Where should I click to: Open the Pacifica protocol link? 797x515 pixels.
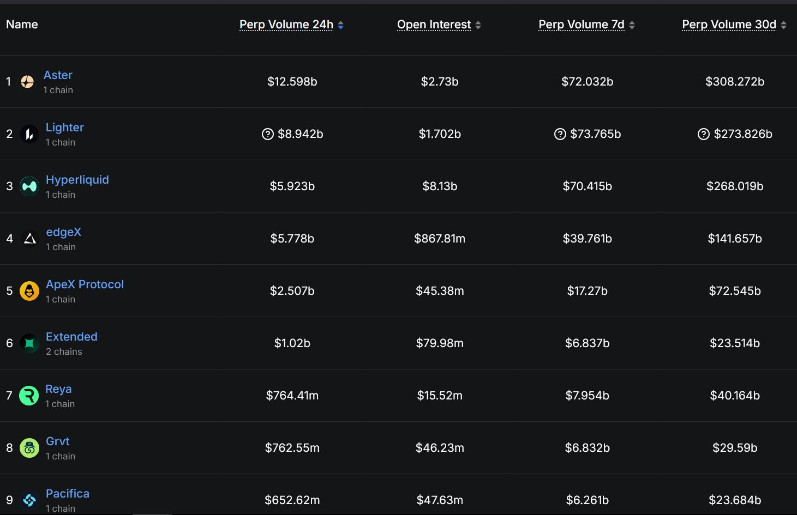pyautogui.click(x=68, y=494)
